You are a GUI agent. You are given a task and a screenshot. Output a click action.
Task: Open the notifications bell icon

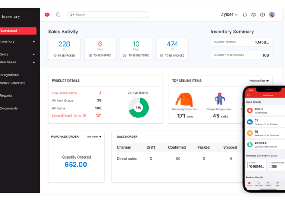click(x=245, y=15)
